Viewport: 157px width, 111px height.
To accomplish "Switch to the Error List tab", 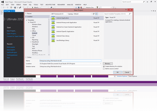I will (6, 79).
